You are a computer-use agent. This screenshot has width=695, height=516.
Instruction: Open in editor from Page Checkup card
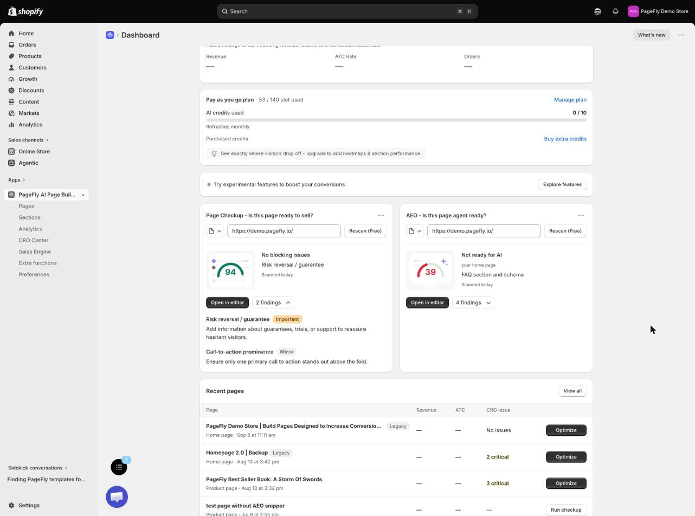[227, 302]
